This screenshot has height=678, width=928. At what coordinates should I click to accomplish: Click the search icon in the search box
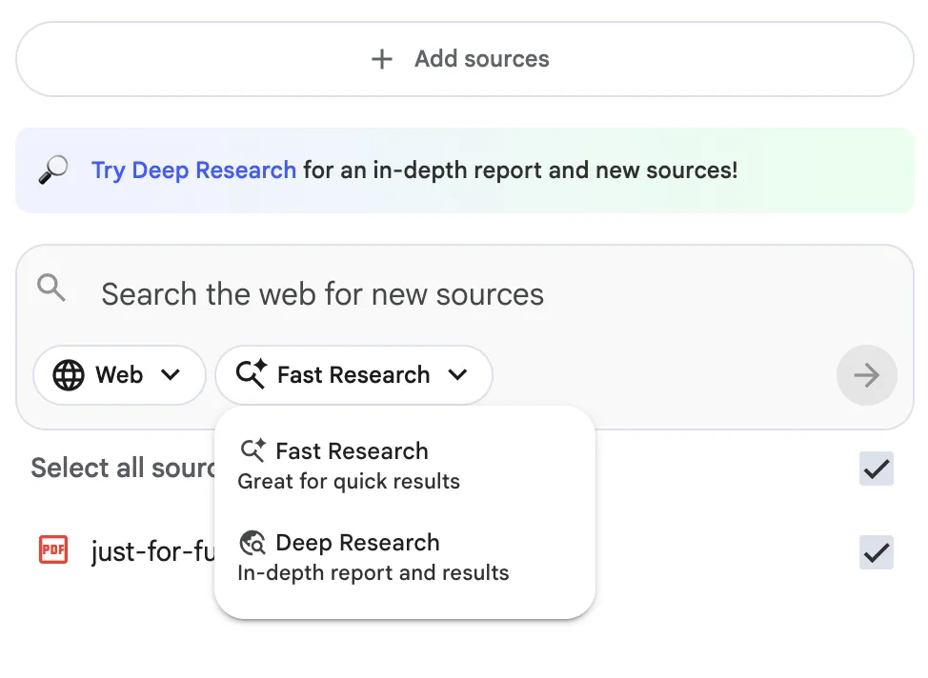pyautogui.click(x=51, y=288)
